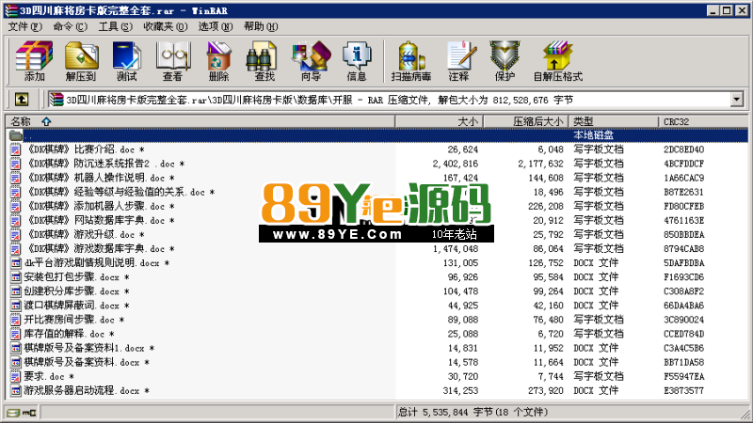Open the Favorites (收藏夹) menu

tap(166, 26)
